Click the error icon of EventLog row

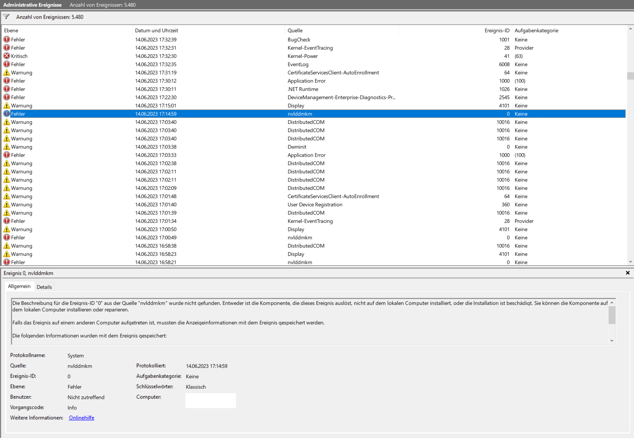tap(7, 64)
